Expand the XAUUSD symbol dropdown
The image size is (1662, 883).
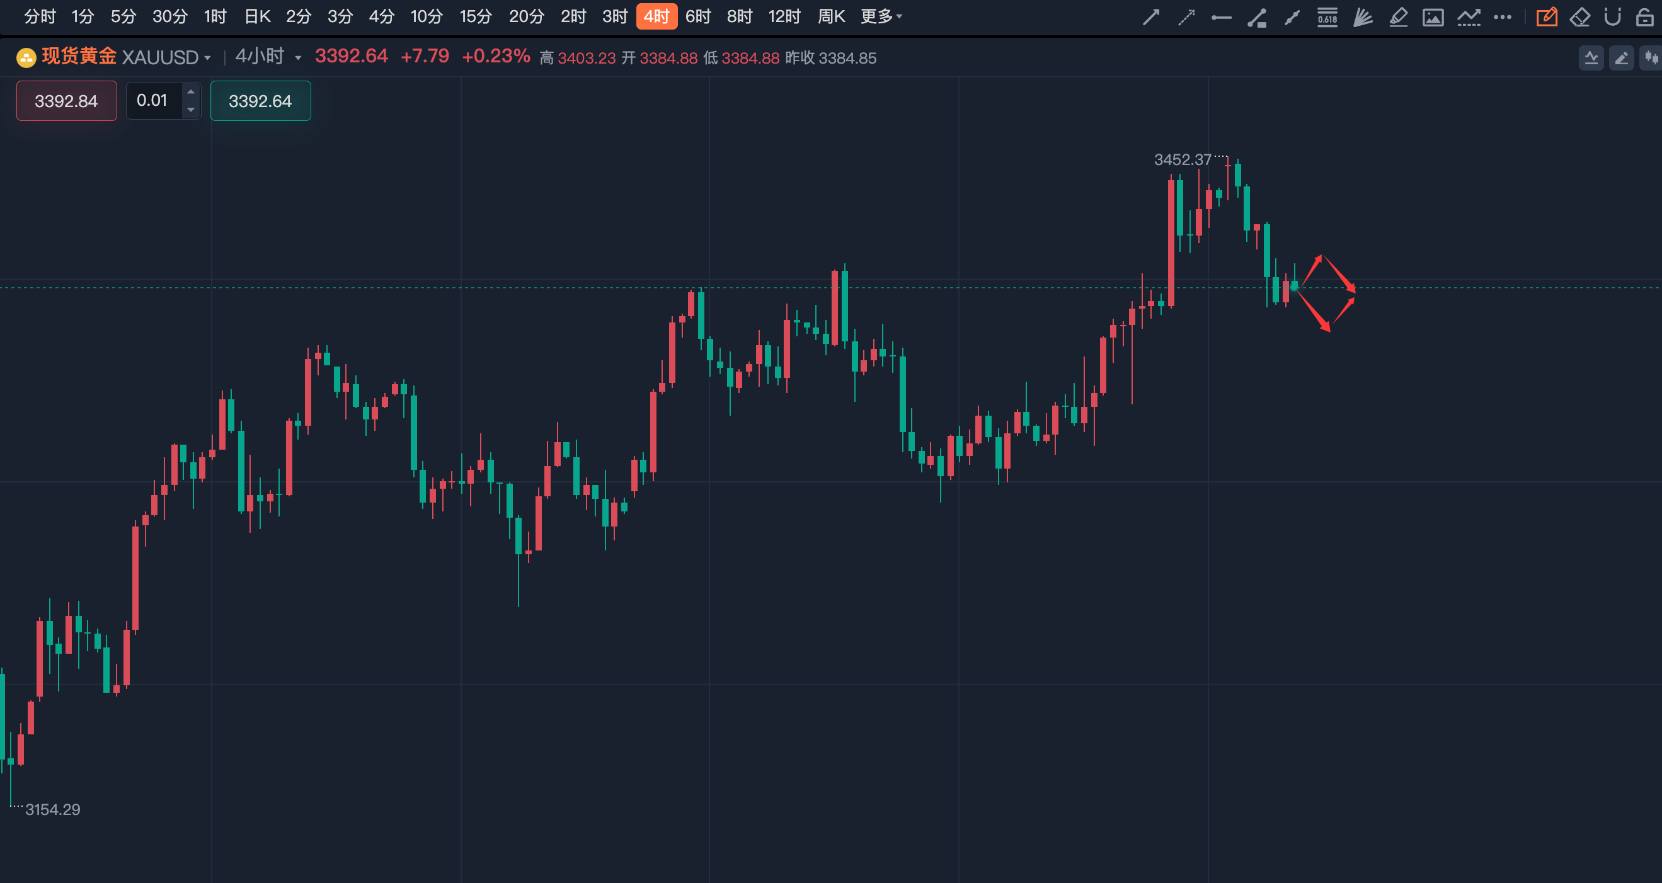click(x=207, y=58)
